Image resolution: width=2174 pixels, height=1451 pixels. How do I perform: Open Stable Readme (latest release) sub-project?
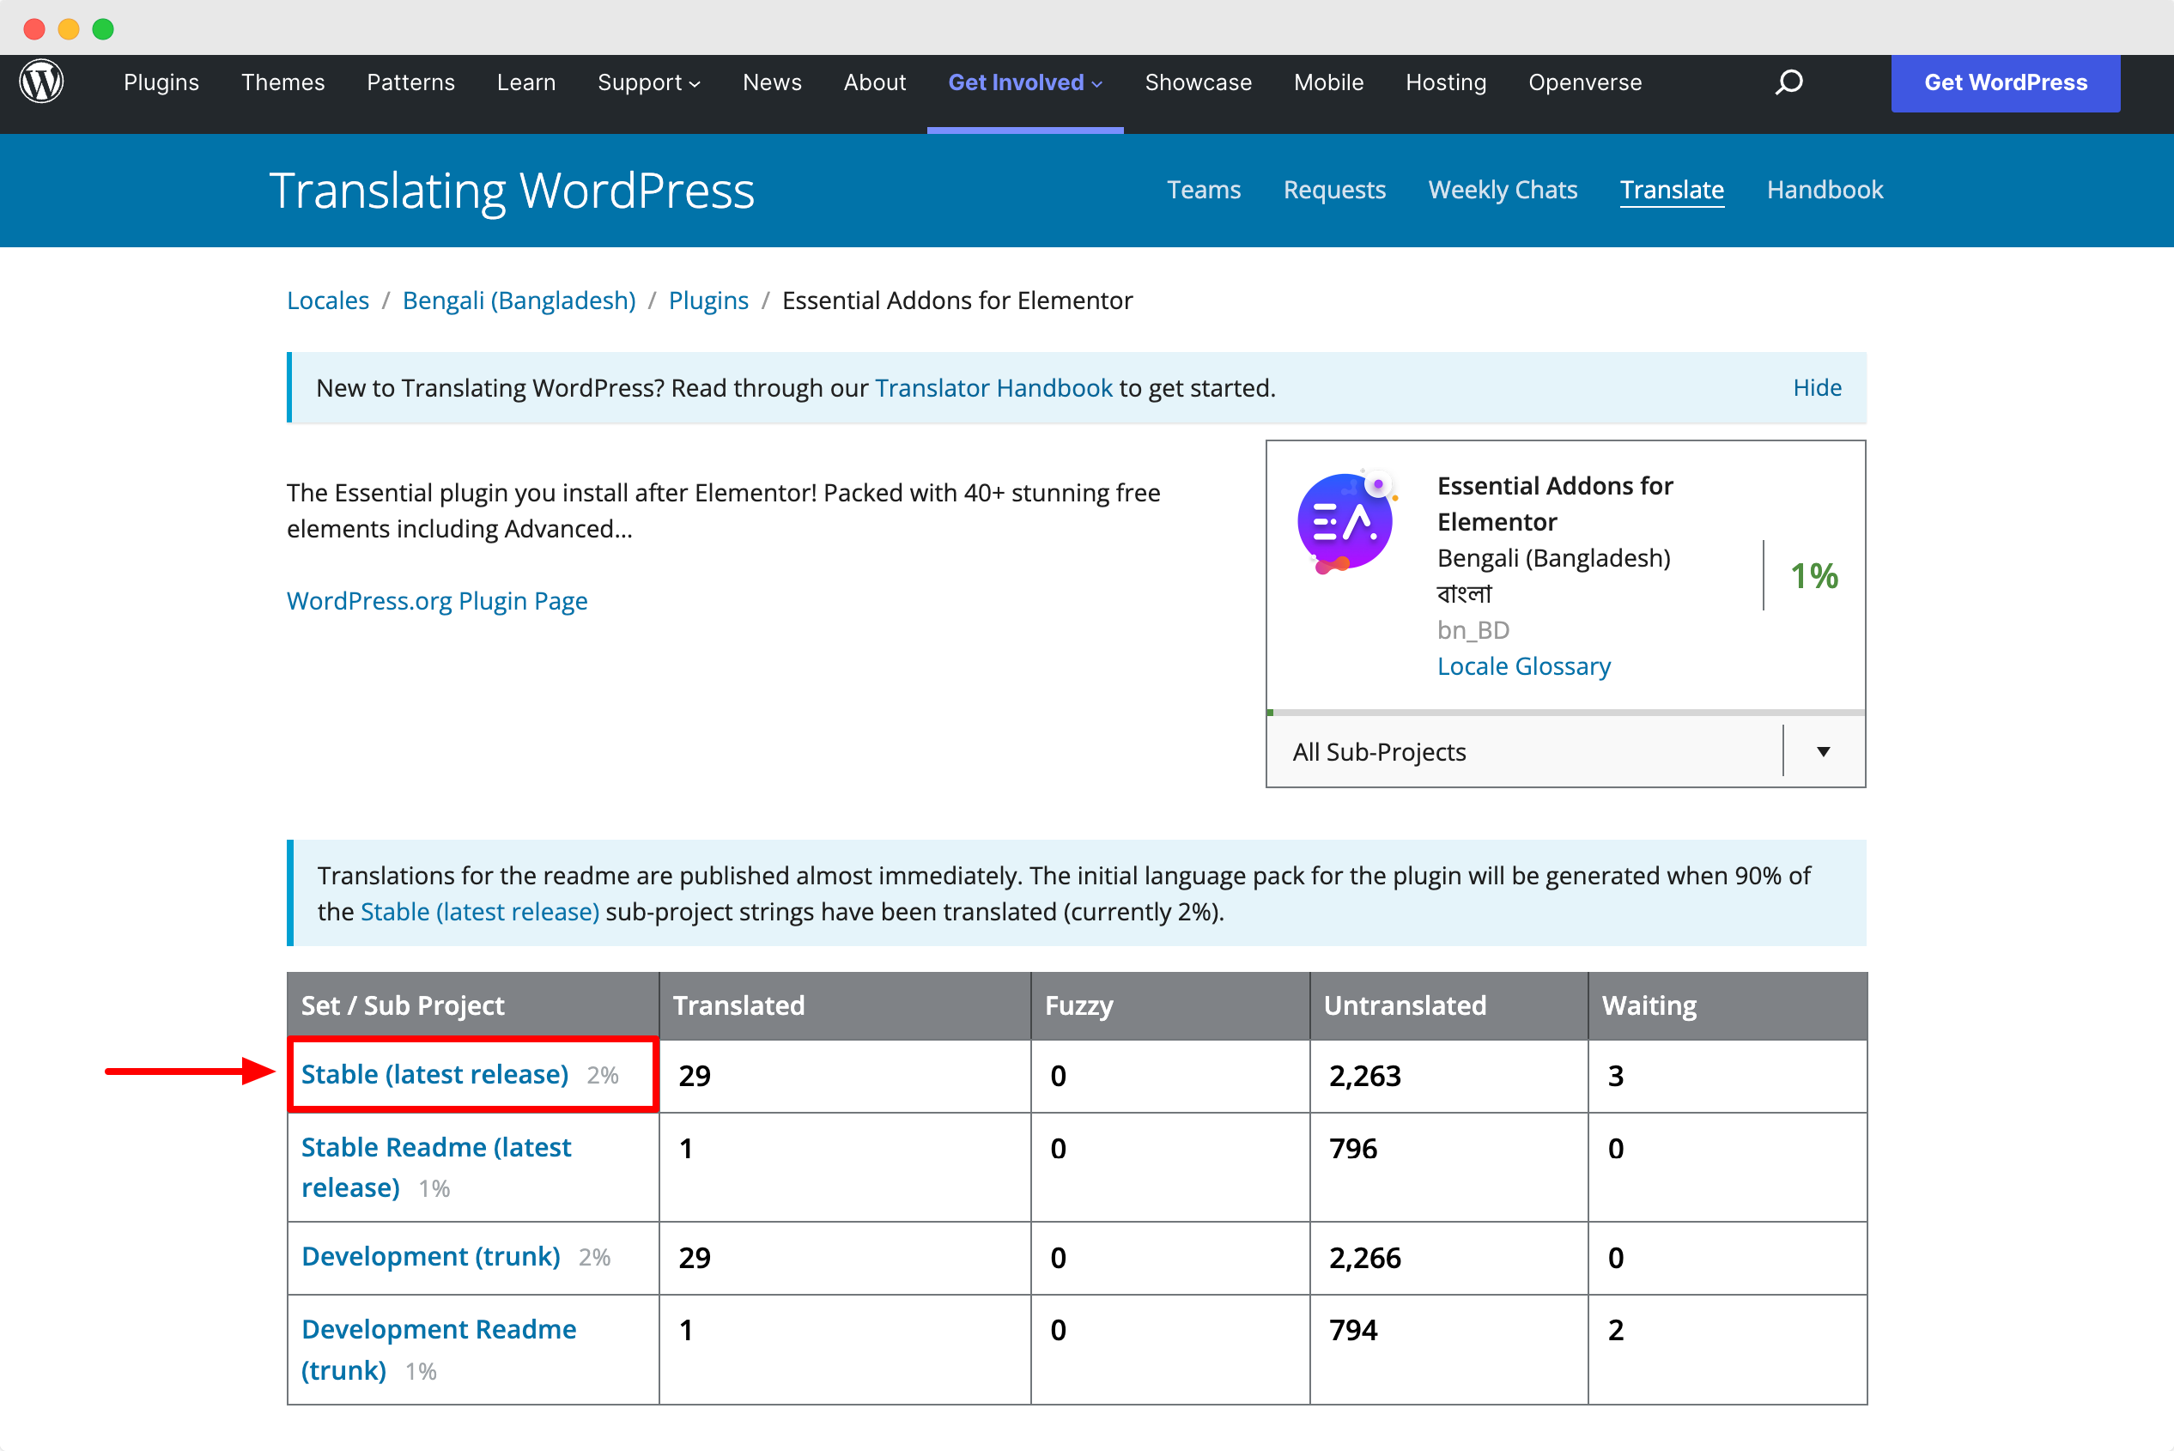(x=435, y=1167)
